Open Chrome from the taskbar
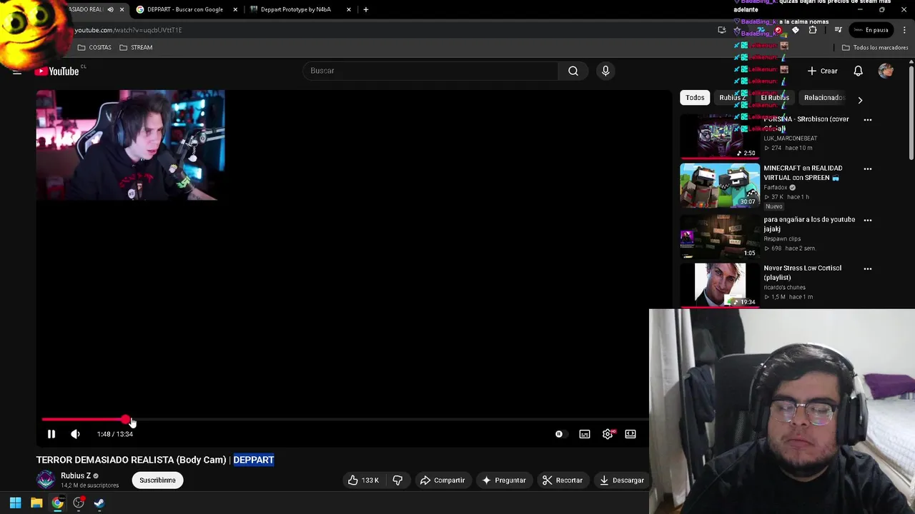This screenshot has height=514, width=915. click(x=57, y=503)
